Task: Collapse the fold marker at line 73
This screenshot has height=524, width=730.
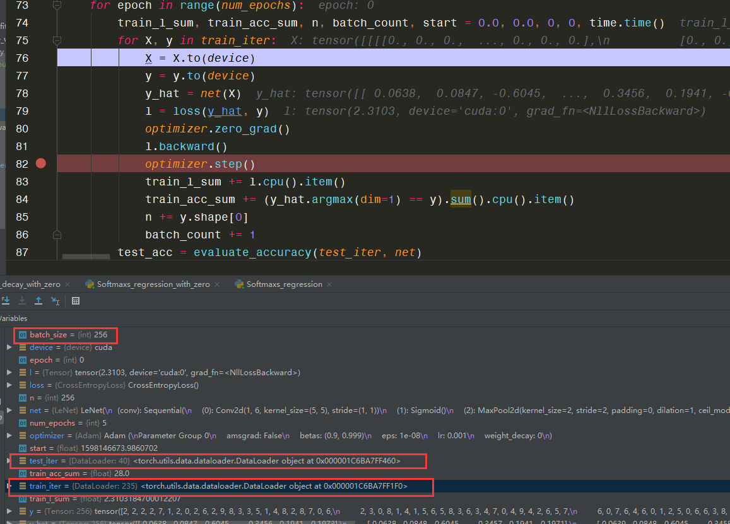Action: point(57,6)
